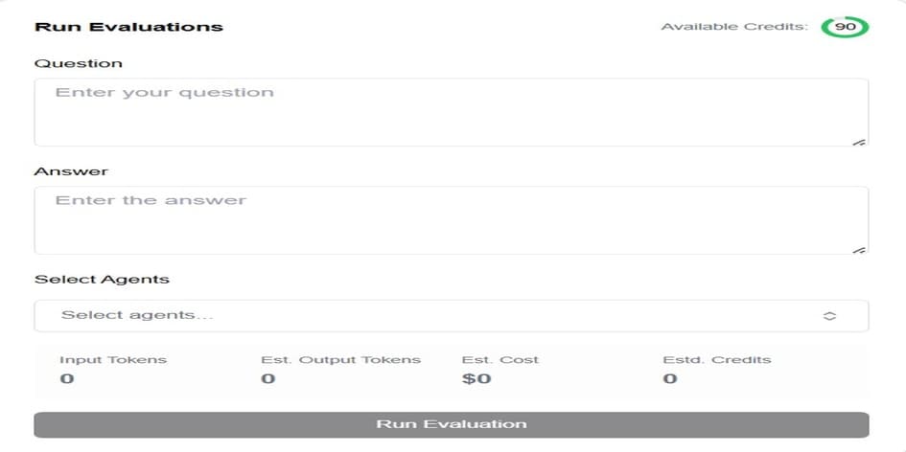Focus the 'Enter your question' text area
Screen dimensions: 906x452
451,112
